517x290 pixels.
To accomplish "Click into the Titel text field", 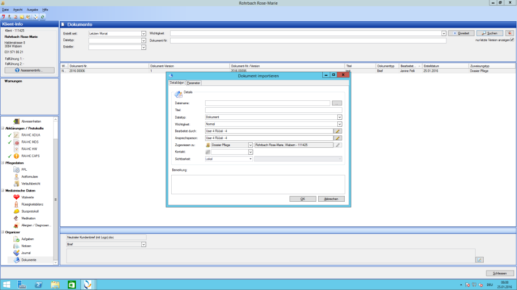I will [273, 110].
